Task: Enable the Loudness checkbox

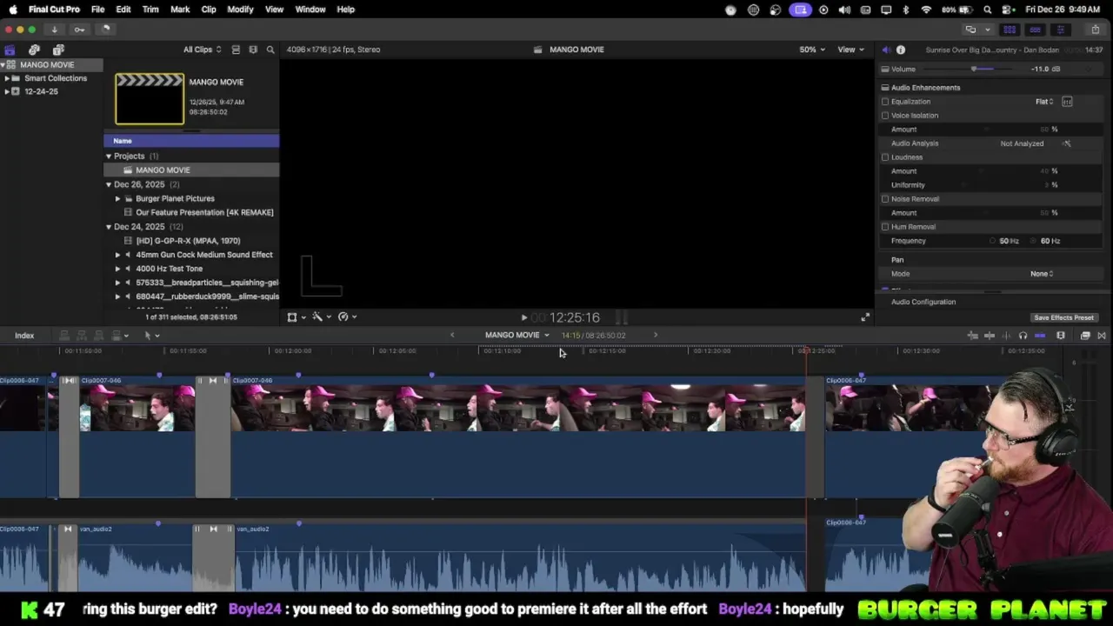Action: [885, 157]
